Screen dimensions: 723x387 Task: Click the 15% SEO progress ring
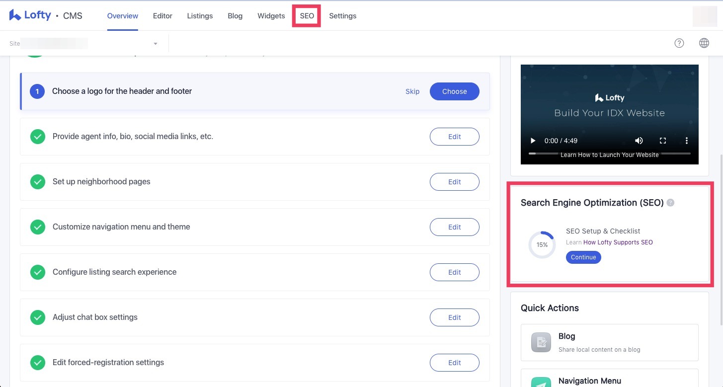click(542, 245)
